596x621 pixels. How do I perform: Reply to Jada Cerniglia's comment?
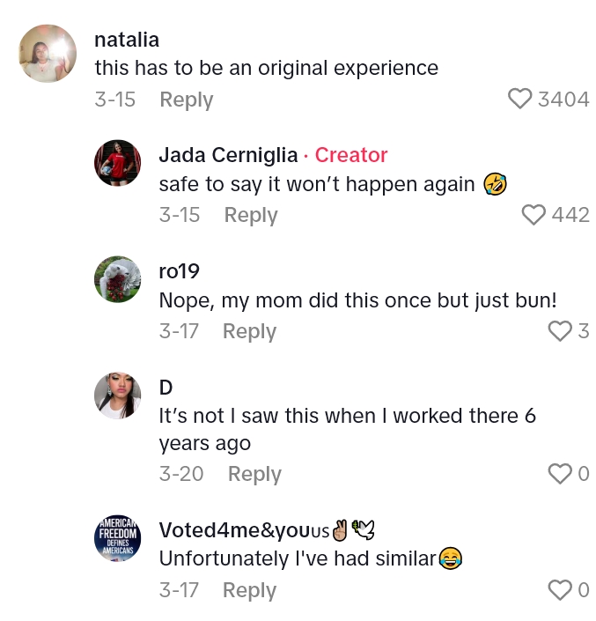(251, 215)
